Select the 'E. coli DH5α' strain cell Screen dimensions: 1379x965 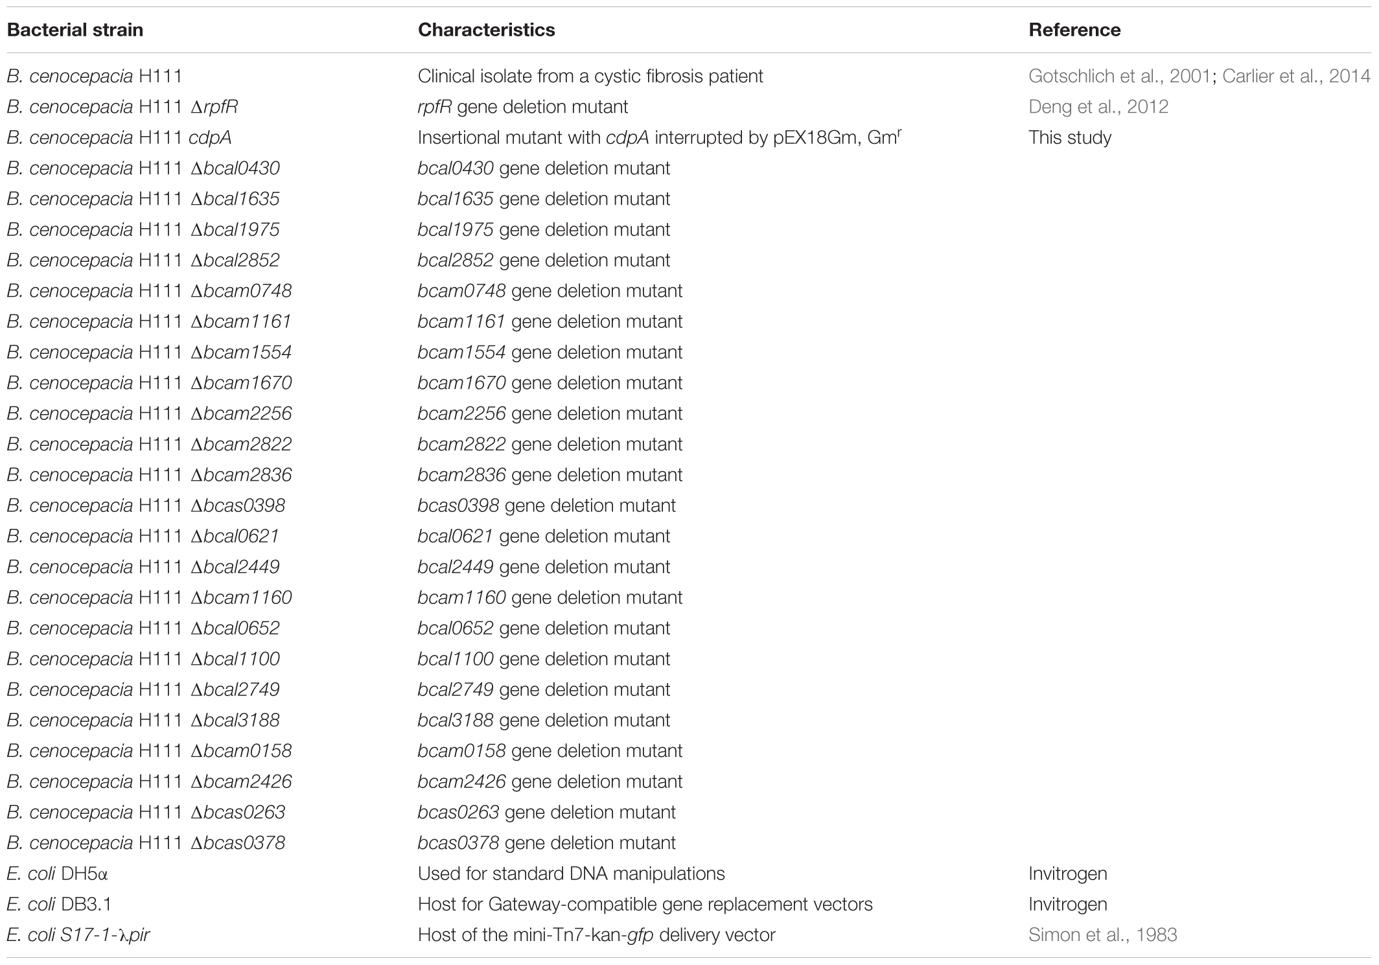pos(57,874)
